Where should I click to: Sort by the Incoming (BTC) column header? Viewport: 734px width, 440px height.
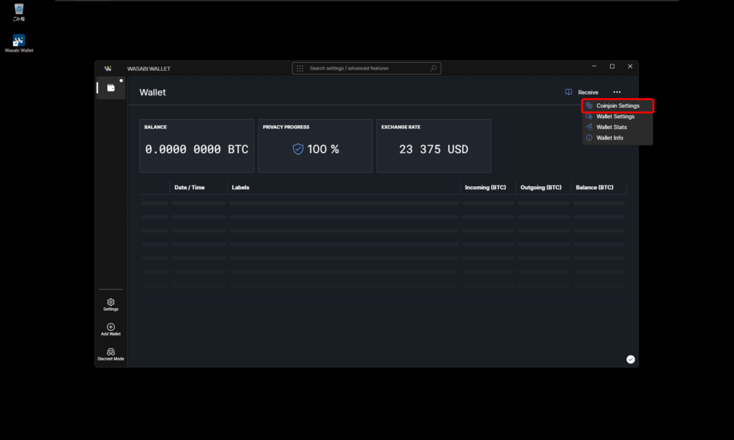485,188
